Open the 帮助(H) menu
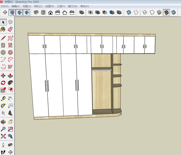 [x=85, y=6]
